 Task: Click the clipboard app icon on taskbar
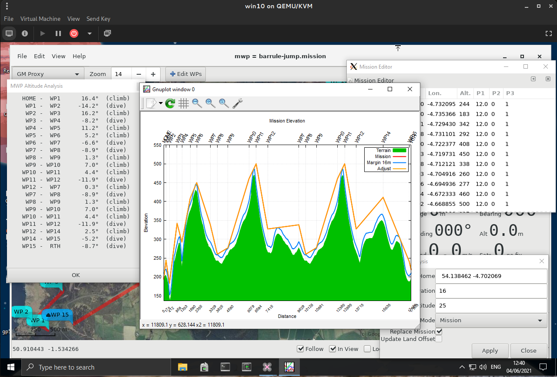click(204, 367)
